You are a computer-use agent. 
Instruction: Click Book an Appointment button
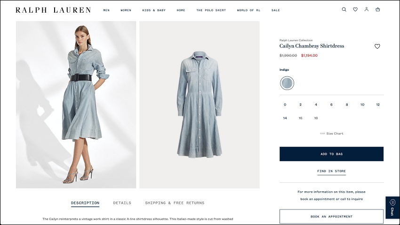coord(331,217)
